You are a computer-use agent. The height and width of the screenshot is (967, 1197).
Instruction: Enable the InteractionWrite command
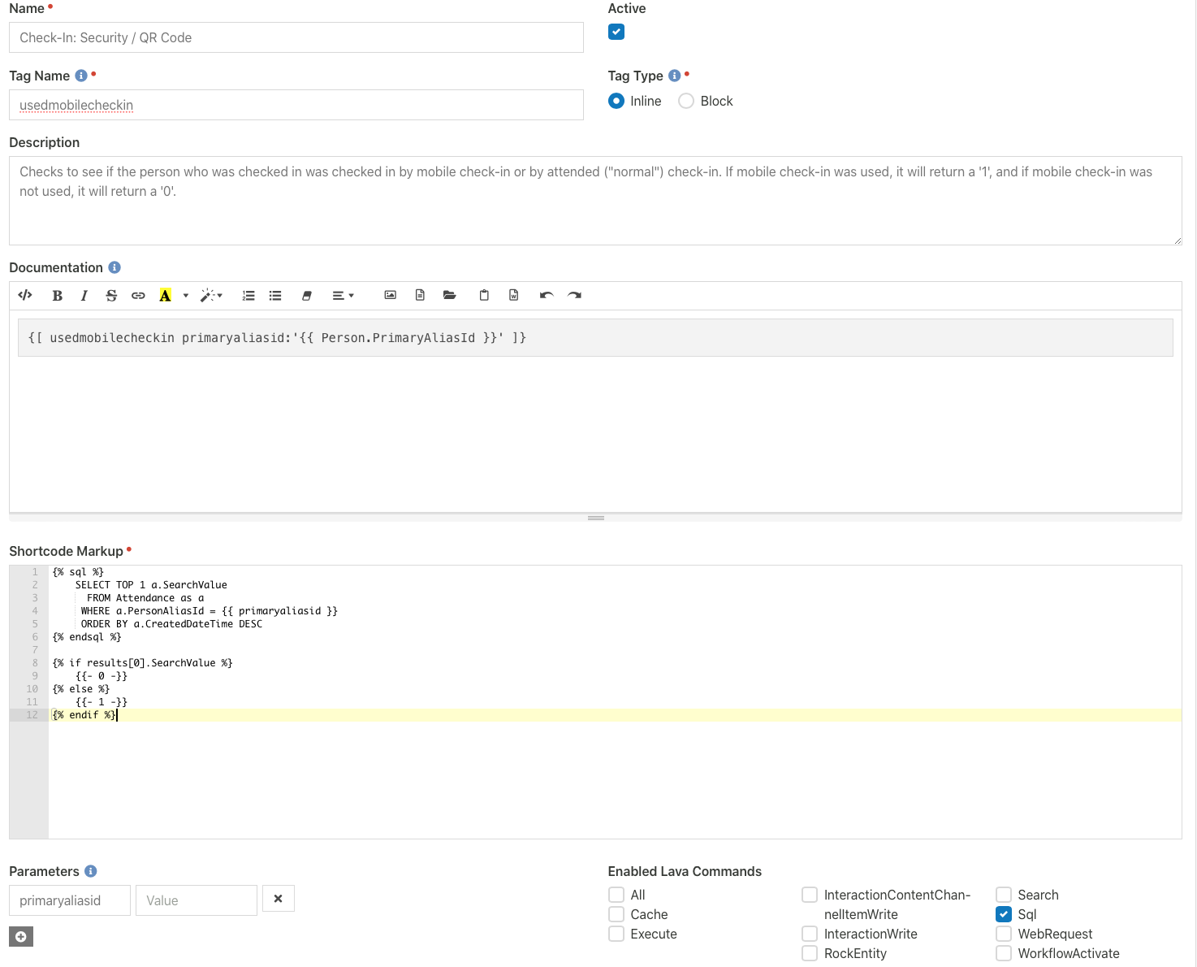[810, 934]
